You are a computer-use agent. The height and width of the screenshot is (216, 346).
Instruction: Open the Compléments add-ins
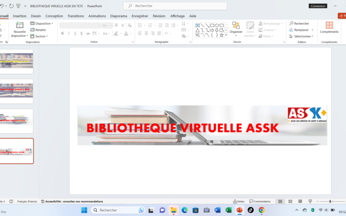(329, 28)
